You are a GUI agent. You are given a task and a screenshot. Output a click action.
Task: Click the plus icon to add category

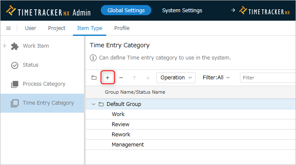click(x=108, y=78)
